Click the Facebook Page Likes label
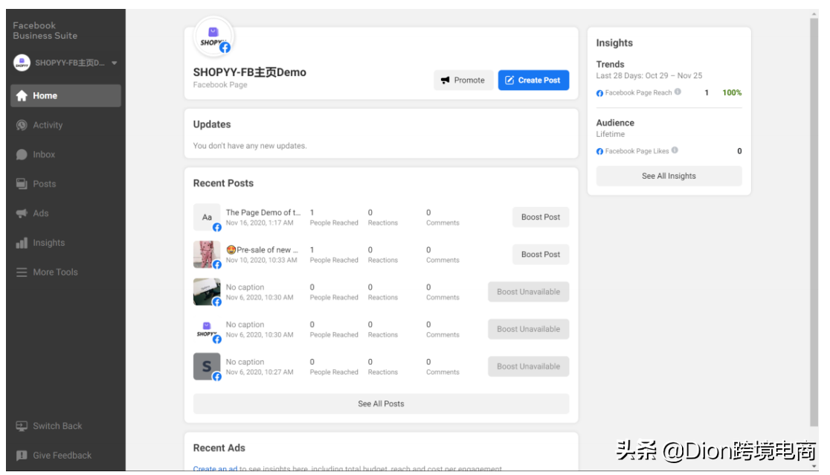The height and width of the screenshot is (475, 830). point(637,151)
